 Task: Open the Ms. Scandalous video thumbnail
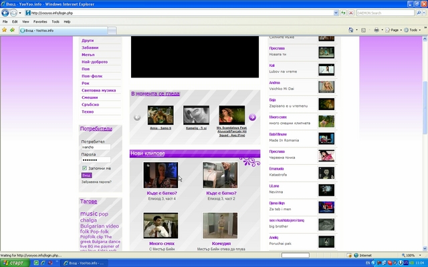[x=232, y=115]
